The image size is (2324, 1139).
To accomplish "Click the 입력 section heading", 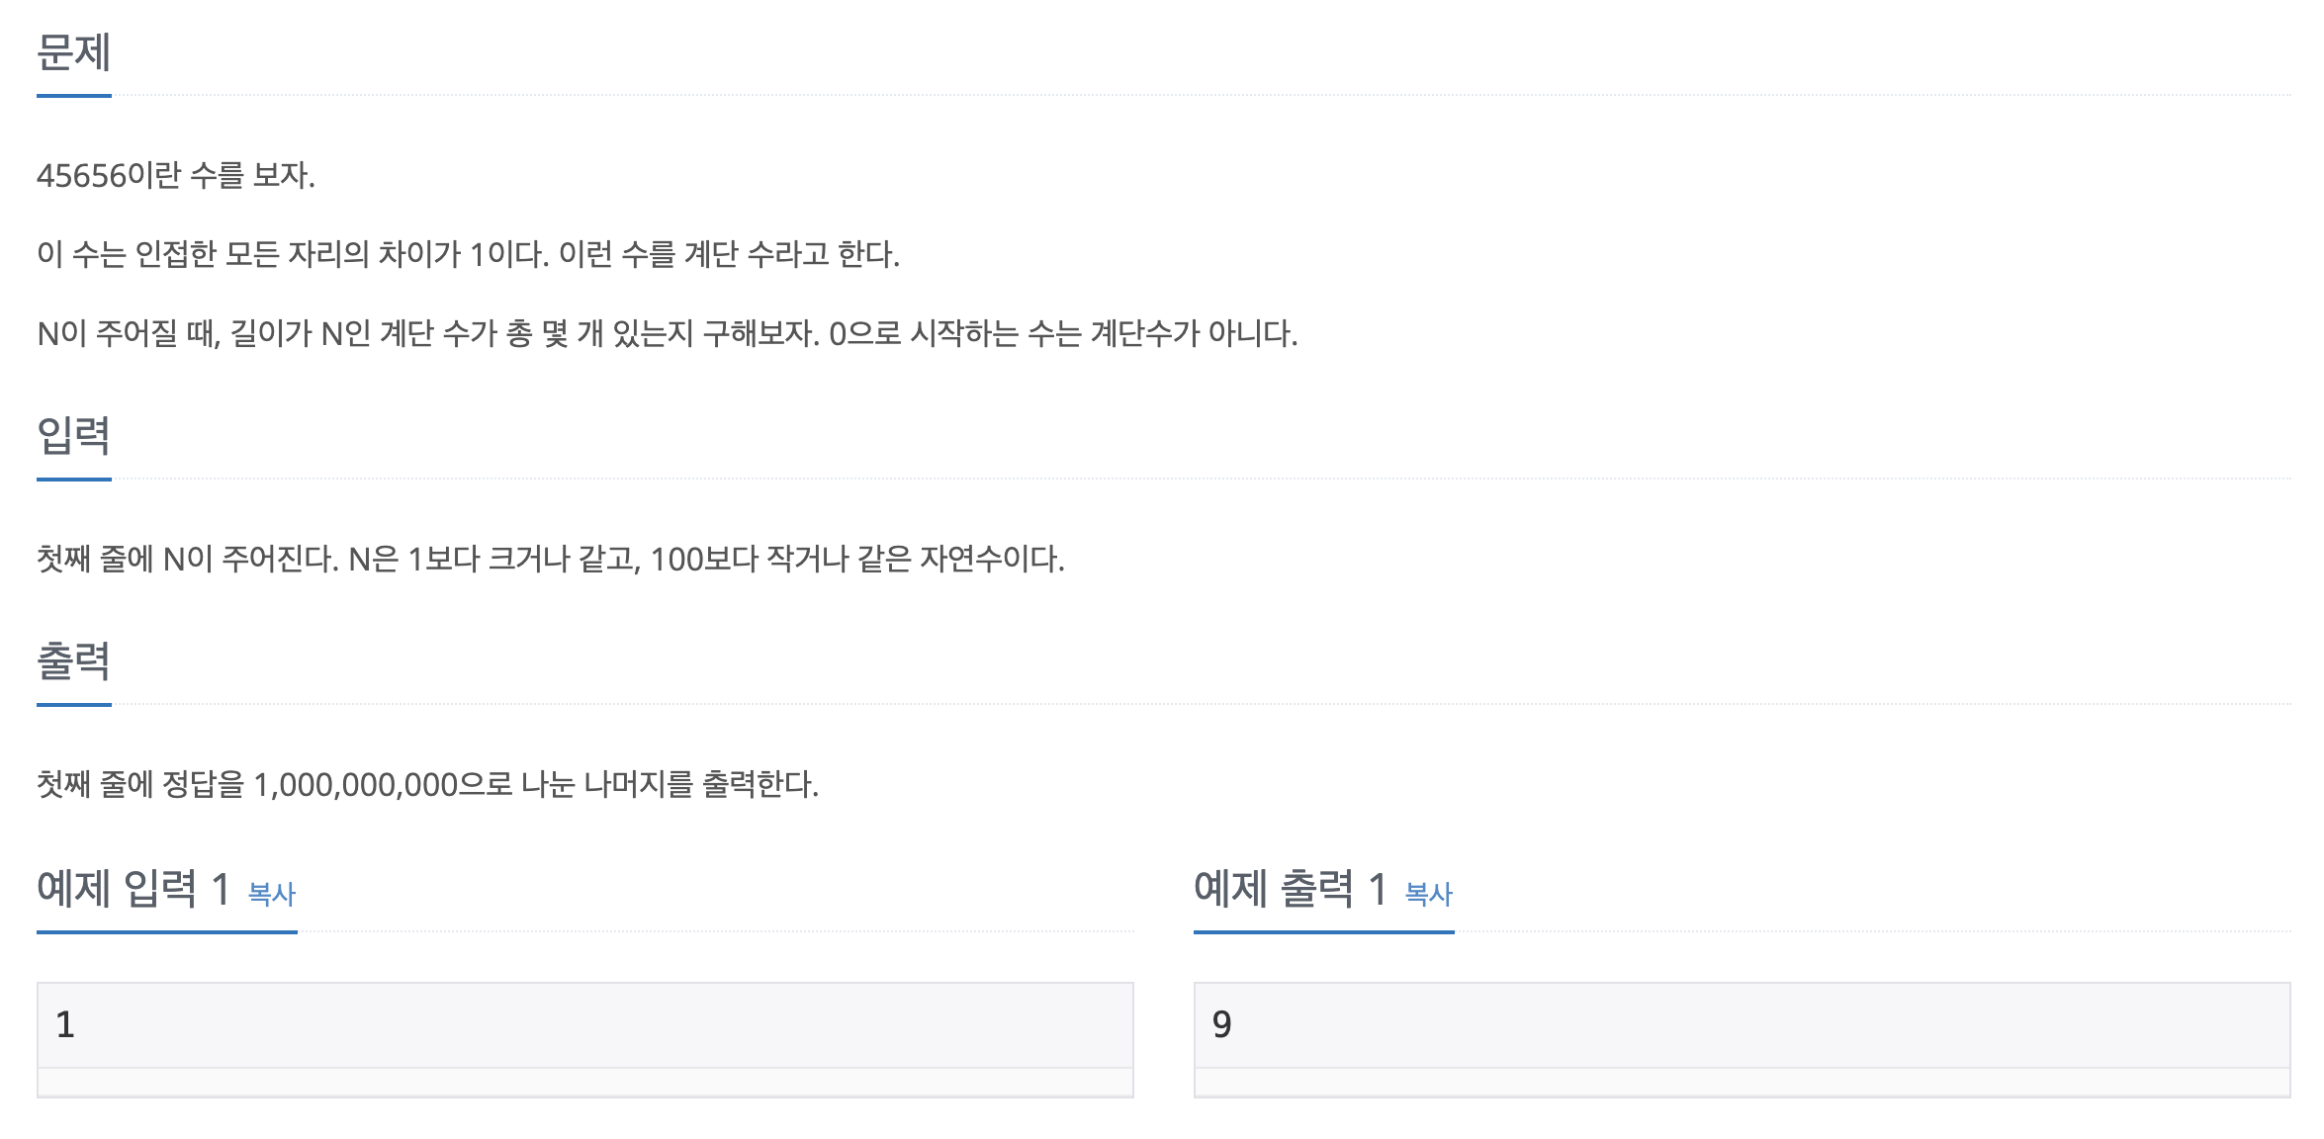I will (x=73, y=436).
